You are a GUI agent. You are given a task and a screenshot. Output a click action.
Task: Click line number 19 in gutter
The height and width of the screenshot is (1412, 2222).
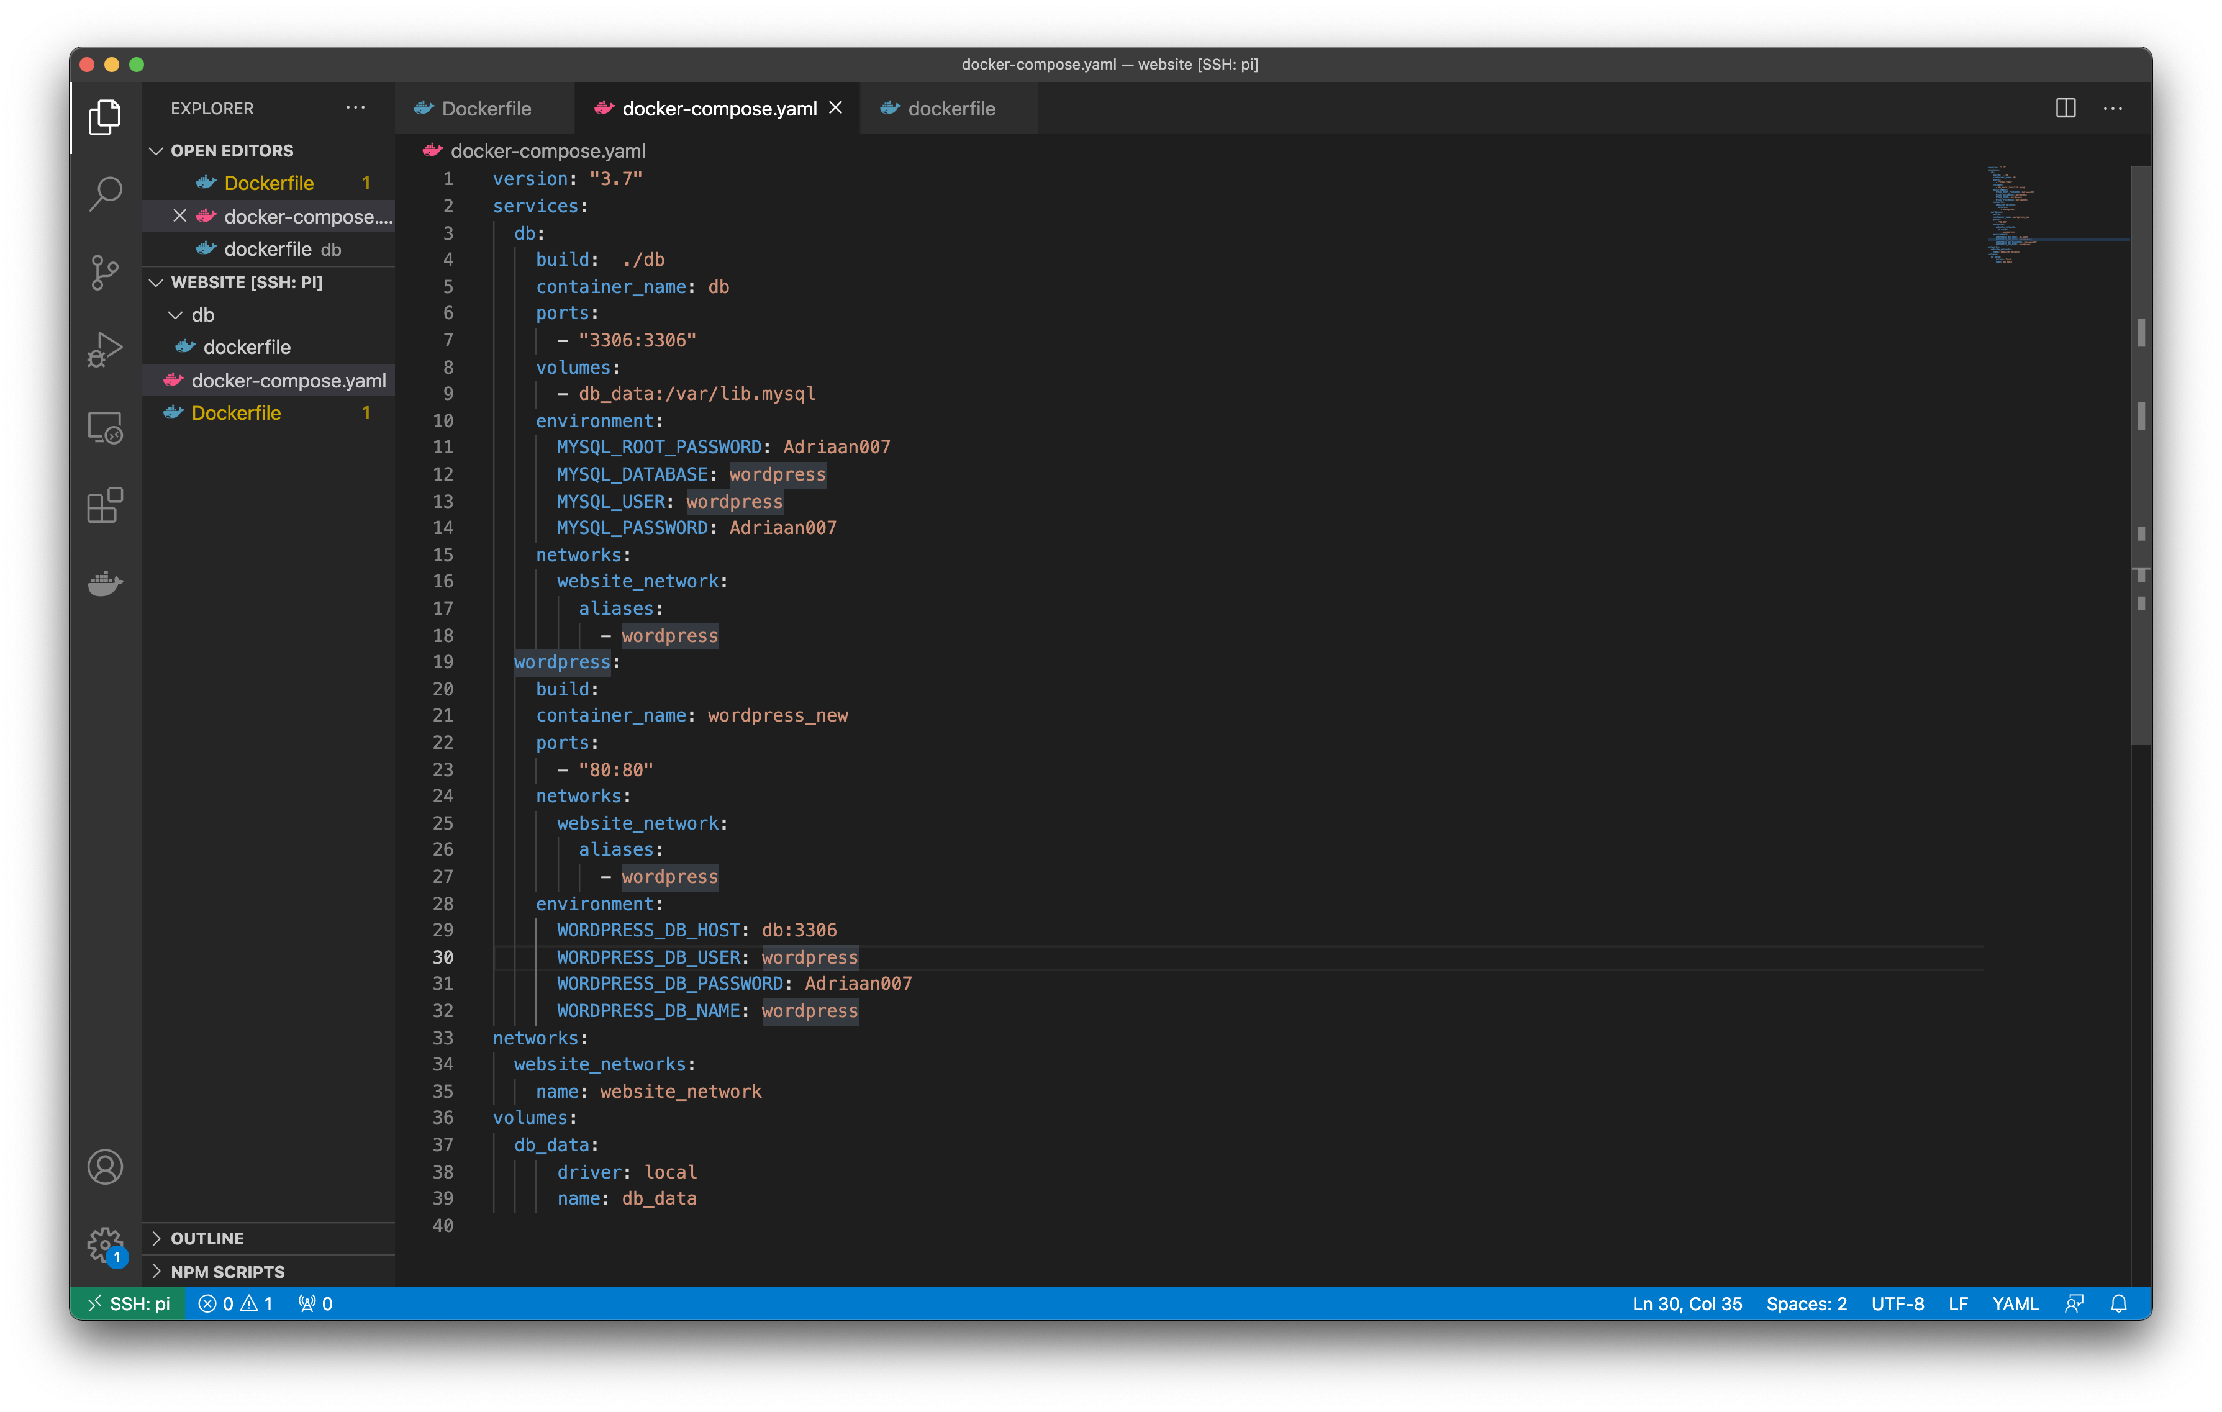pos(443,662)
